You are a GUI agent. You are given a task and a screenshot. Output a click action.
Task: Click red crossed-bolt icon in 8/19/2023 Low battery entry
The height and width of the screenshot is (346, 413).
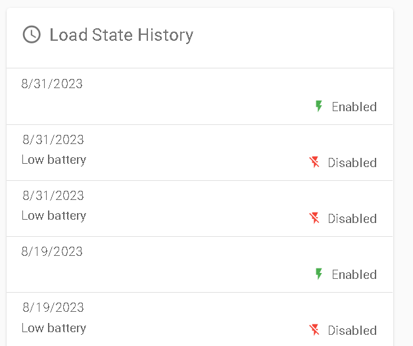pyautogui.click(x=314, y=330)
